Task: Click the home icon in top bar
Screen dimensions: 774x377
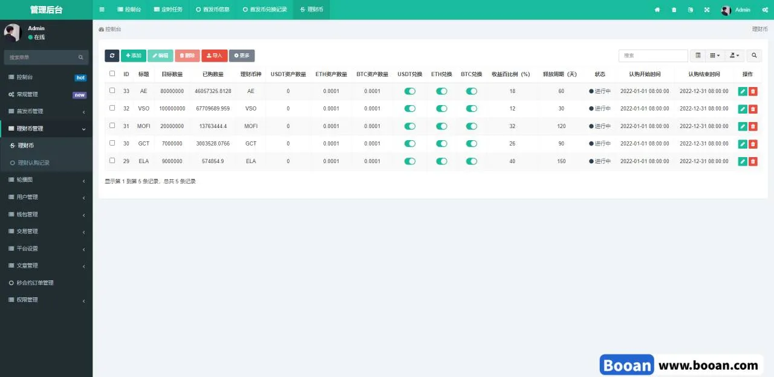Action: coord(657,10)
